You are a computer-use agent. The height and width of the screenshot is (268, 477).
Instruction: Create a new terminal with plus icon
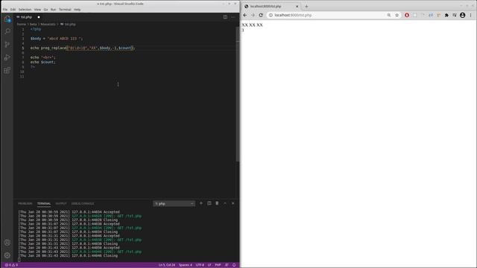(x=201, y=203)
